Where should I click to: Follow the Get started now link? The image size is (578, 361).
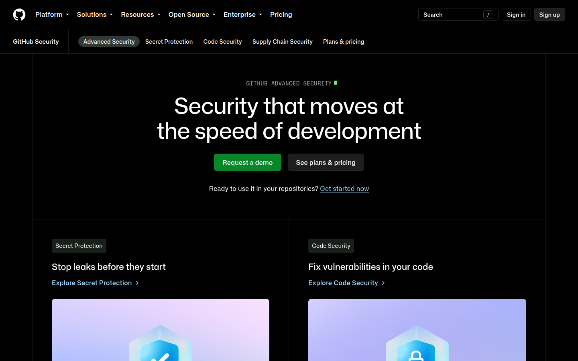coord(344,189)
